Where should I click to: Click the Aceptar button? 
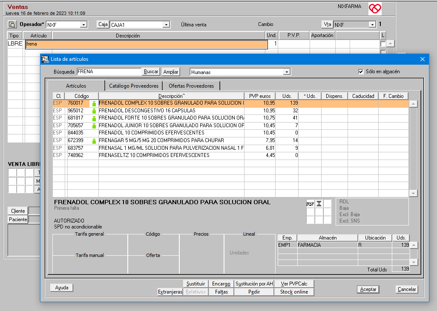point(368,289)
